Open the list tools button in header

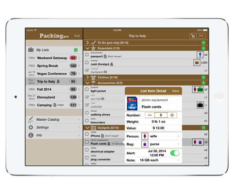[x=193, y=36]
